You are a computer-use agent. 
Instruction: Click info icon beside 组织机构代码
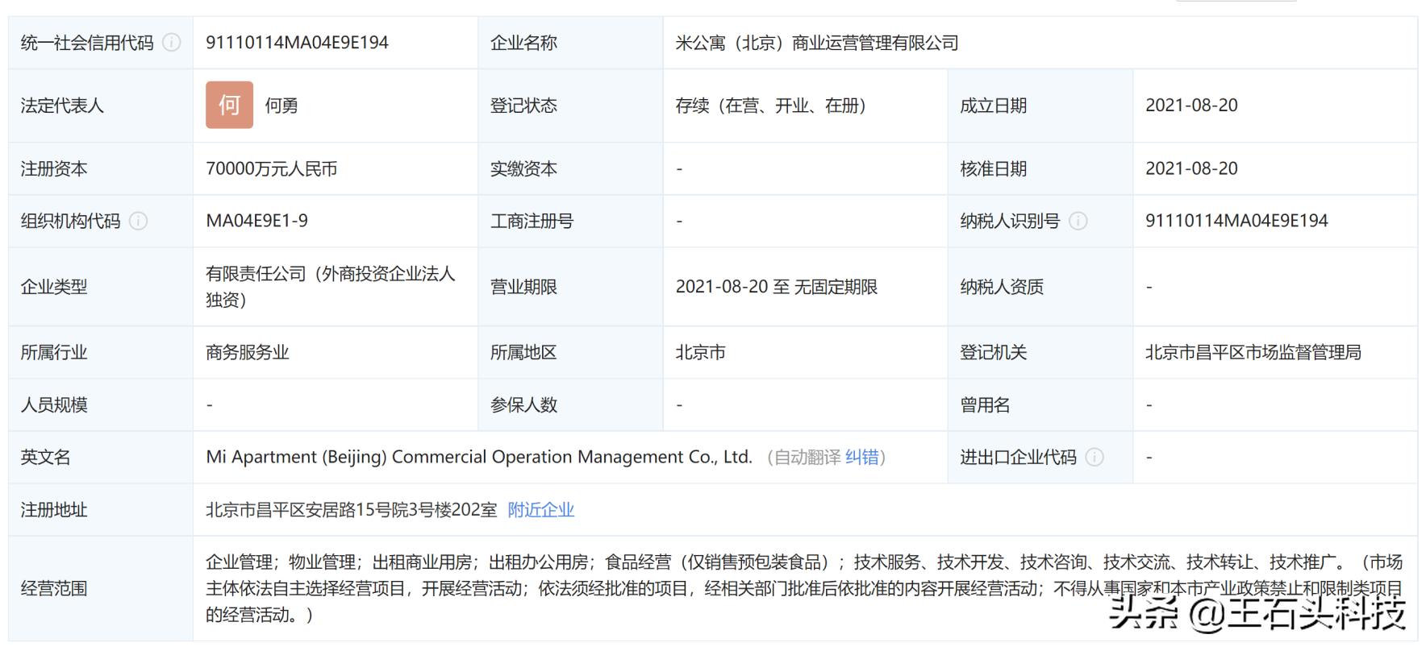(x=139, y=221)
